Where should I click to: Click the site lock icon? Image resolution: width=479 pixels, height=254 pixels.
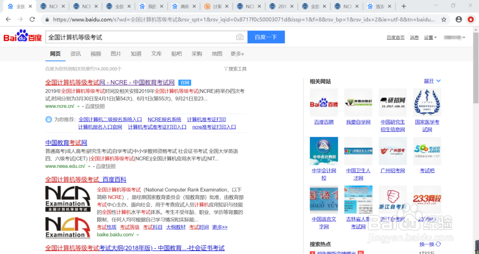[x=47, y=20]
